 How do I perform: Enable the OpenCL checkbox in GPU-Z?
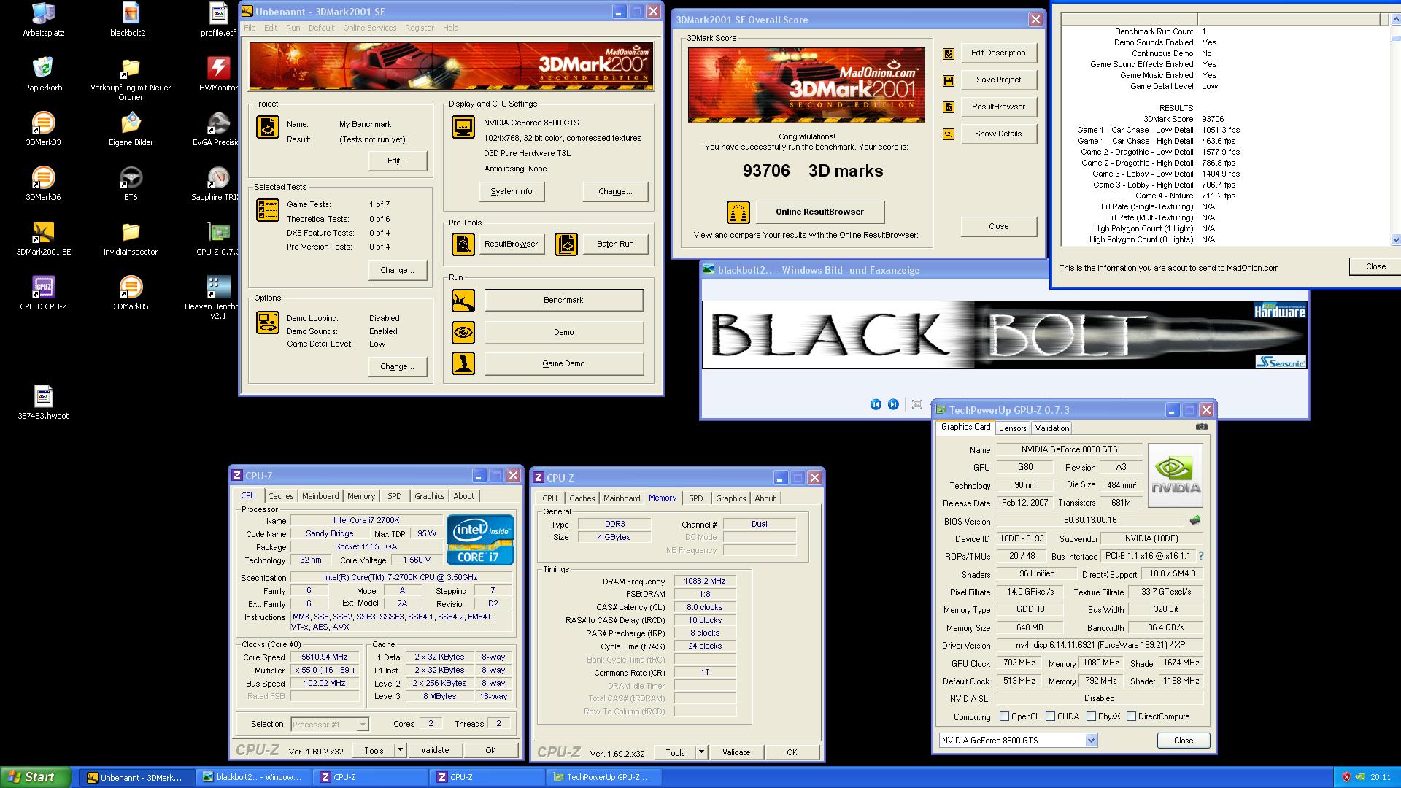click(1004, 716)
